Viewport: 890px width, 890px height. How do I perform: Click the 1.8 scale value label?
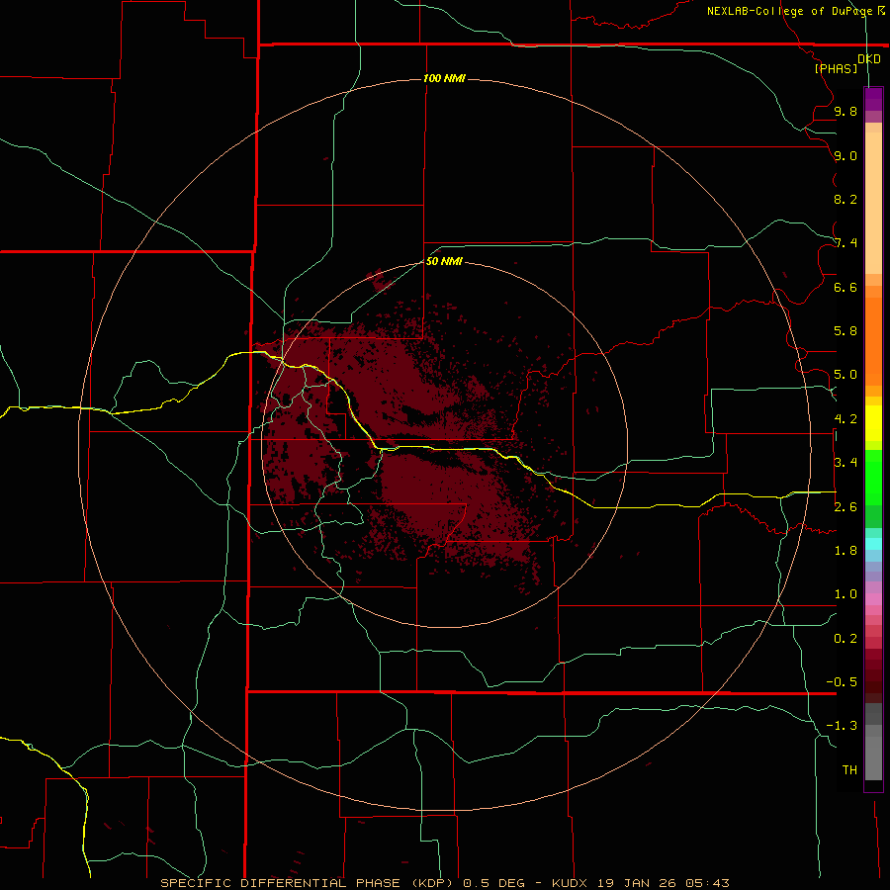click(x=845, y=551)
